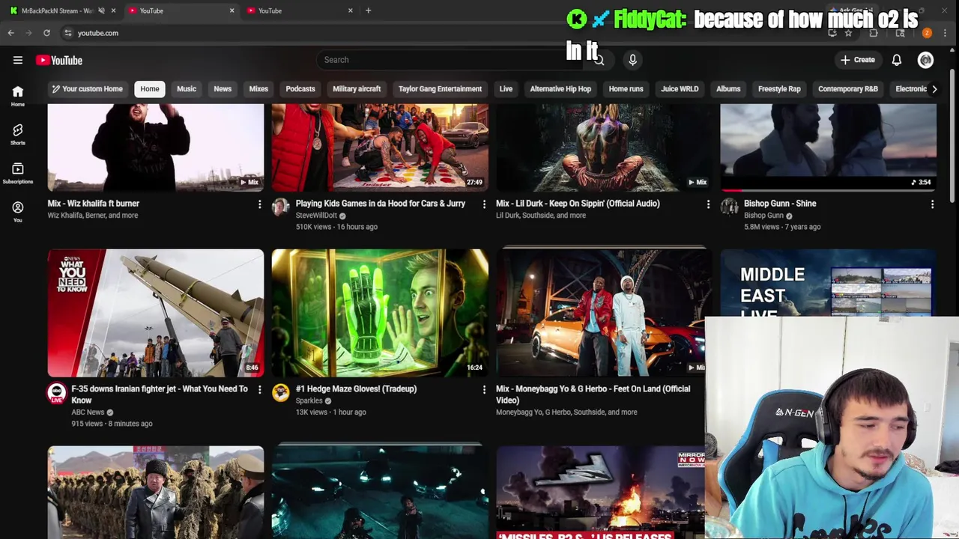Open Home in the left sidebar
Screen dimensions: 959x539
(x=18, y=96)
